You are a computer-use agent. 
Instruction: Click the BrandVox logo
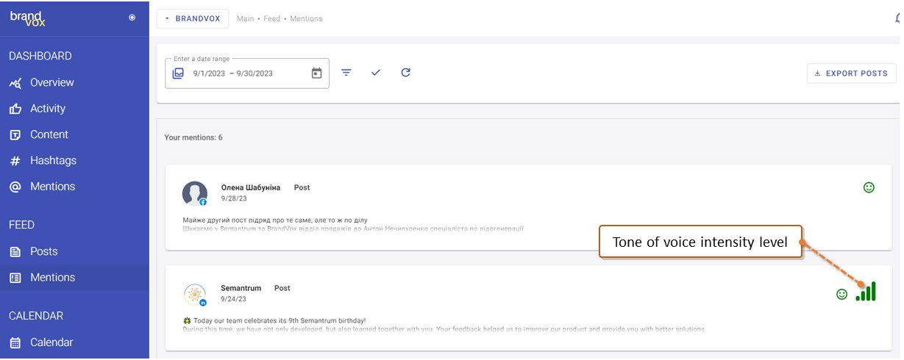[27, 18]
